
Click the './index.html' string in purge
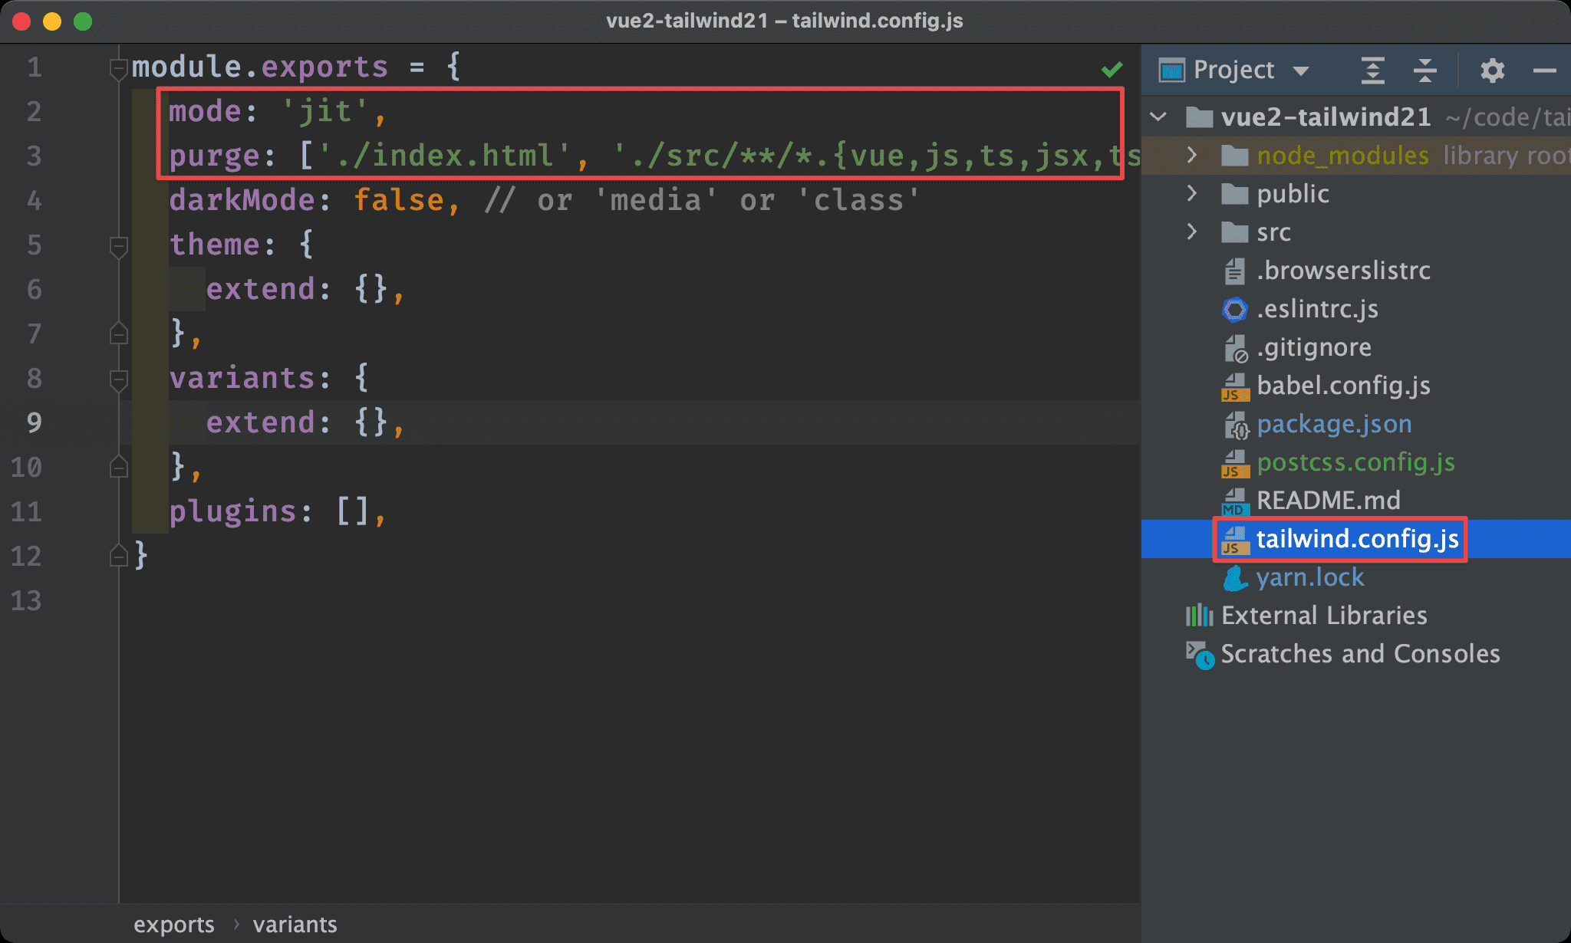coord(443,156)
